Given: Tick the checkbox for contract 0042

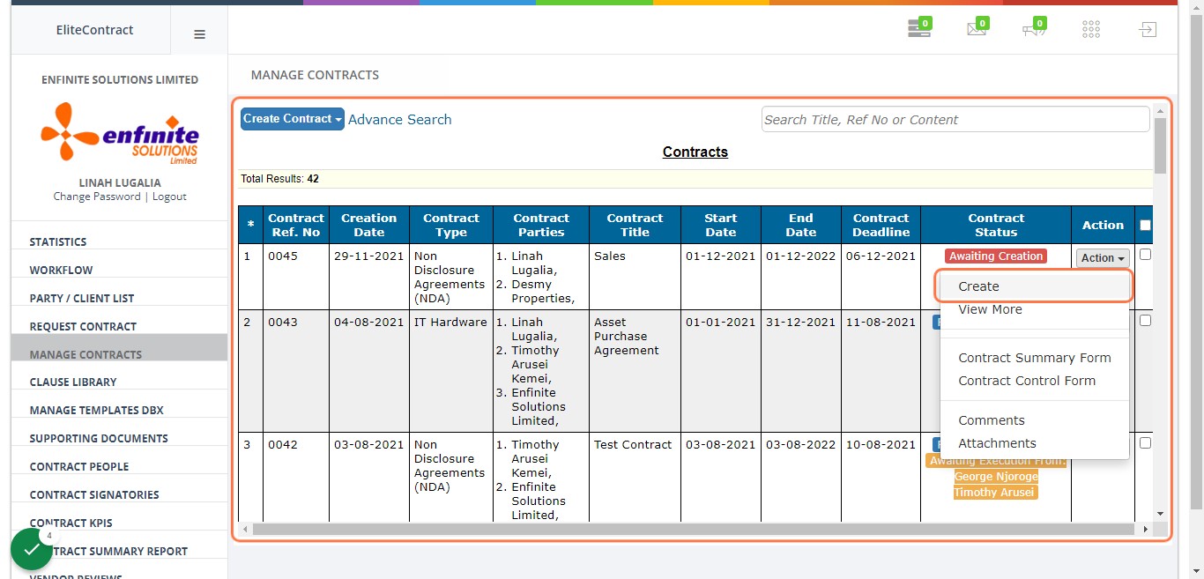Looking at the screenshot, I should click(1145, 443).
